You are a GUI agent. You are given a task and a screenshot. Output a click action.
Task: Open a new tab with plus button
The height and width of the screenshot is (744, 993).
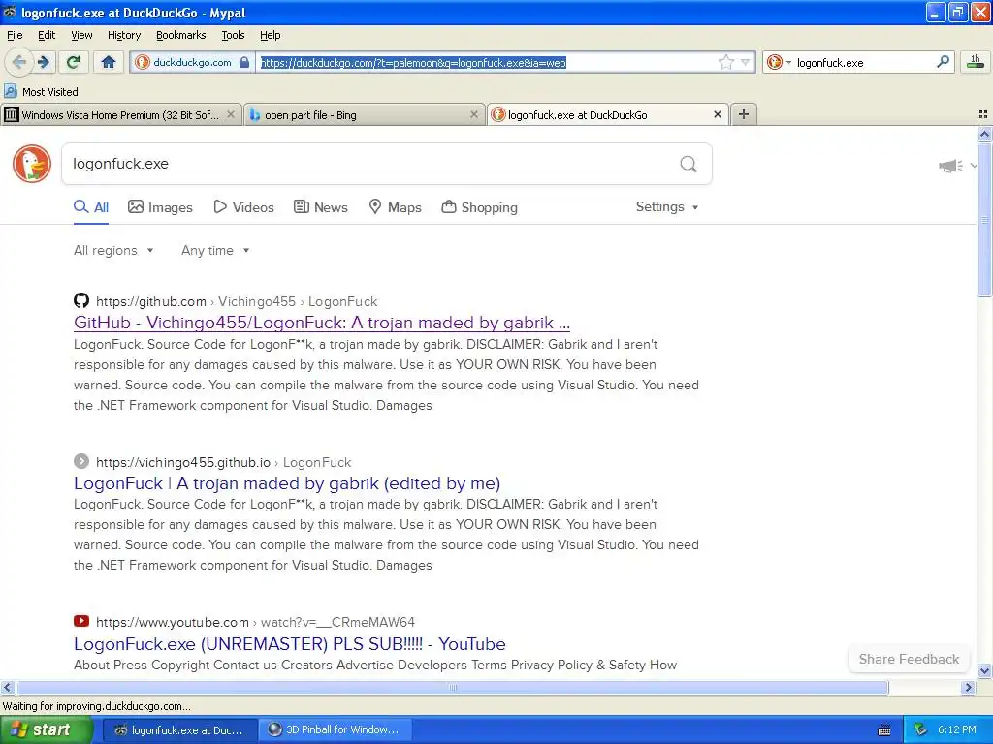click(744, 114)
